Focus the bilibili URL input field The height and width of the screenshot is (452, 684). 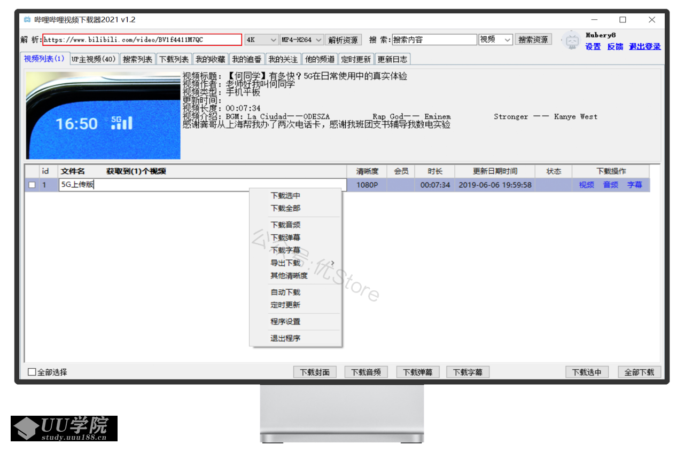(x=142, y=40)
